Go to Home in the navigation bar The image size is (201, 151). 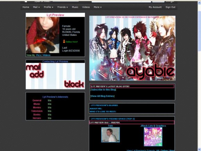click(x=26, y=7)
